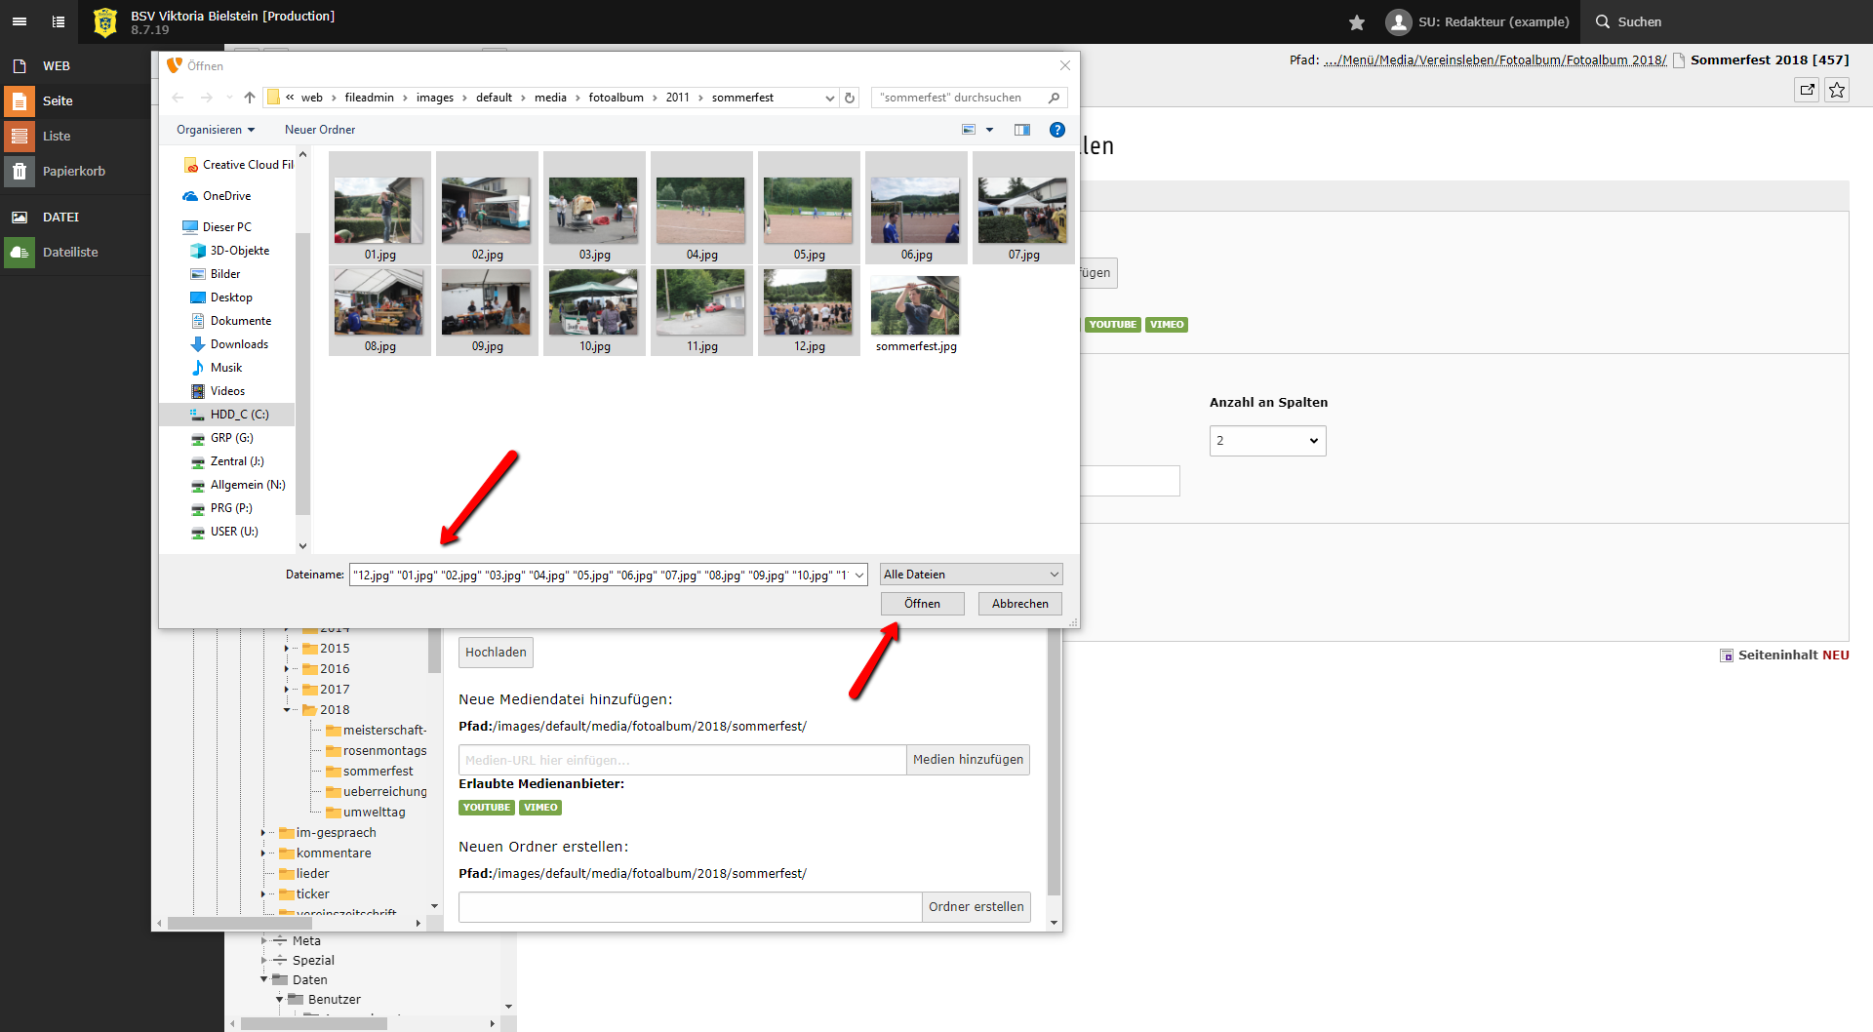The height and width of the screenshot is (1032, 1873).
Task: Expand the 2015 folder in tree
Action: click(287, 649)
